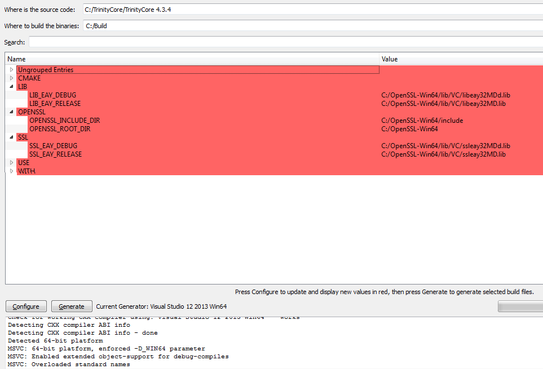This screenshot has width=543, height=369.
Task: Collapse the OPENSSL group
Action: coord(11,112)
